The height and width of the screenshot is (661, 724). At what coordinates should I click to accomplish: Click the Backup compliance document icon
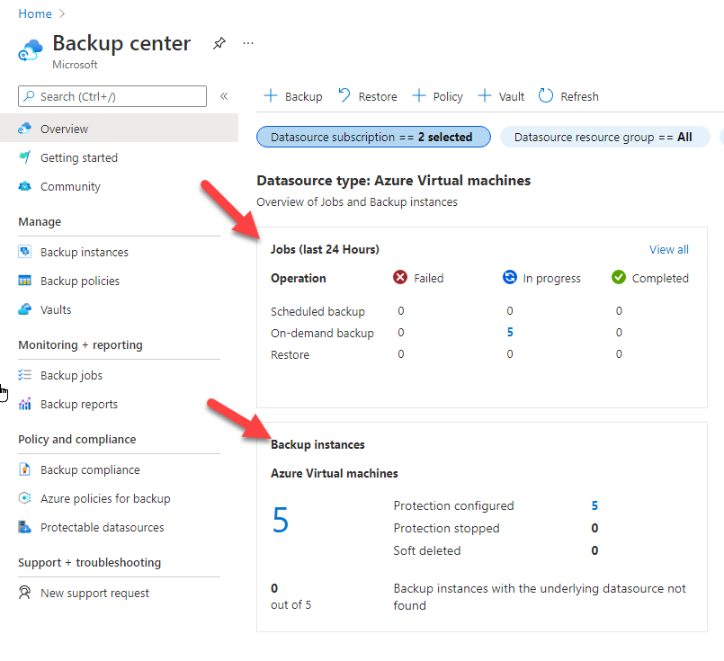coord(24,469)
